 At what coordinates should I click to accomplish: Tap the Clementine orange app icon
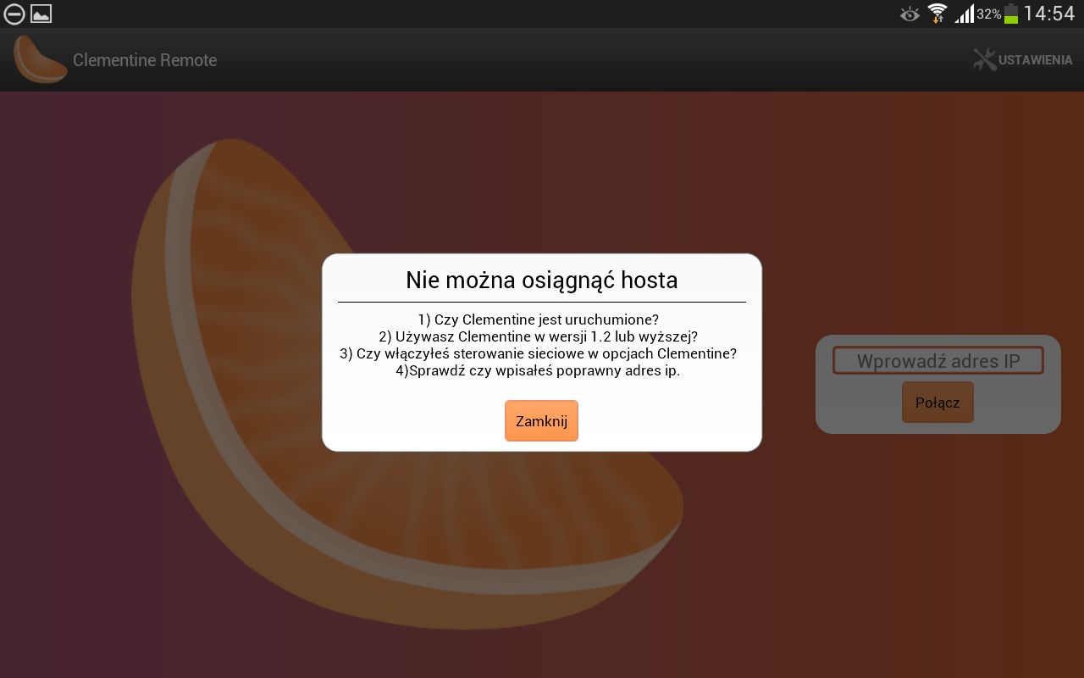pos(40,59)
